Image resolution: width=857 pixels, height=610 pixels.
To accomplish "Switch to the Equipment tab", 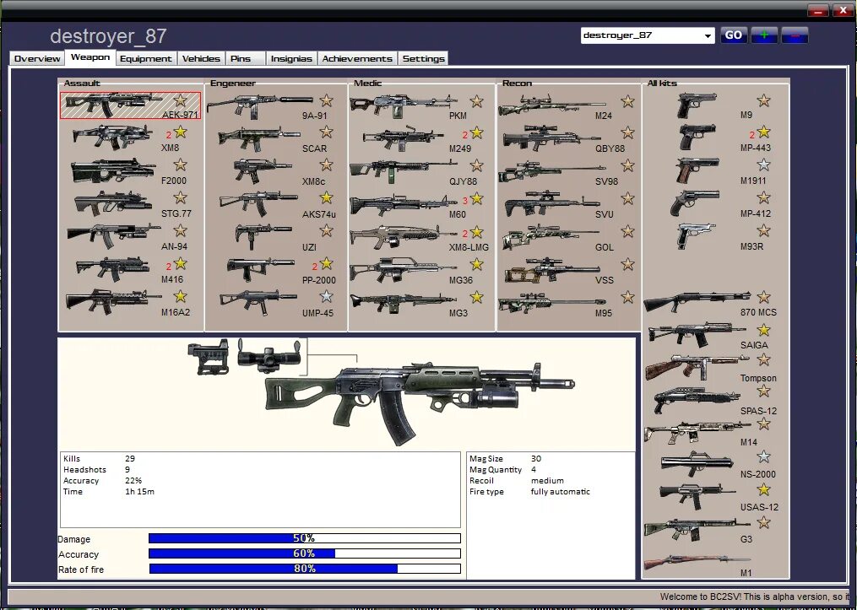I will tap(146, 58).
